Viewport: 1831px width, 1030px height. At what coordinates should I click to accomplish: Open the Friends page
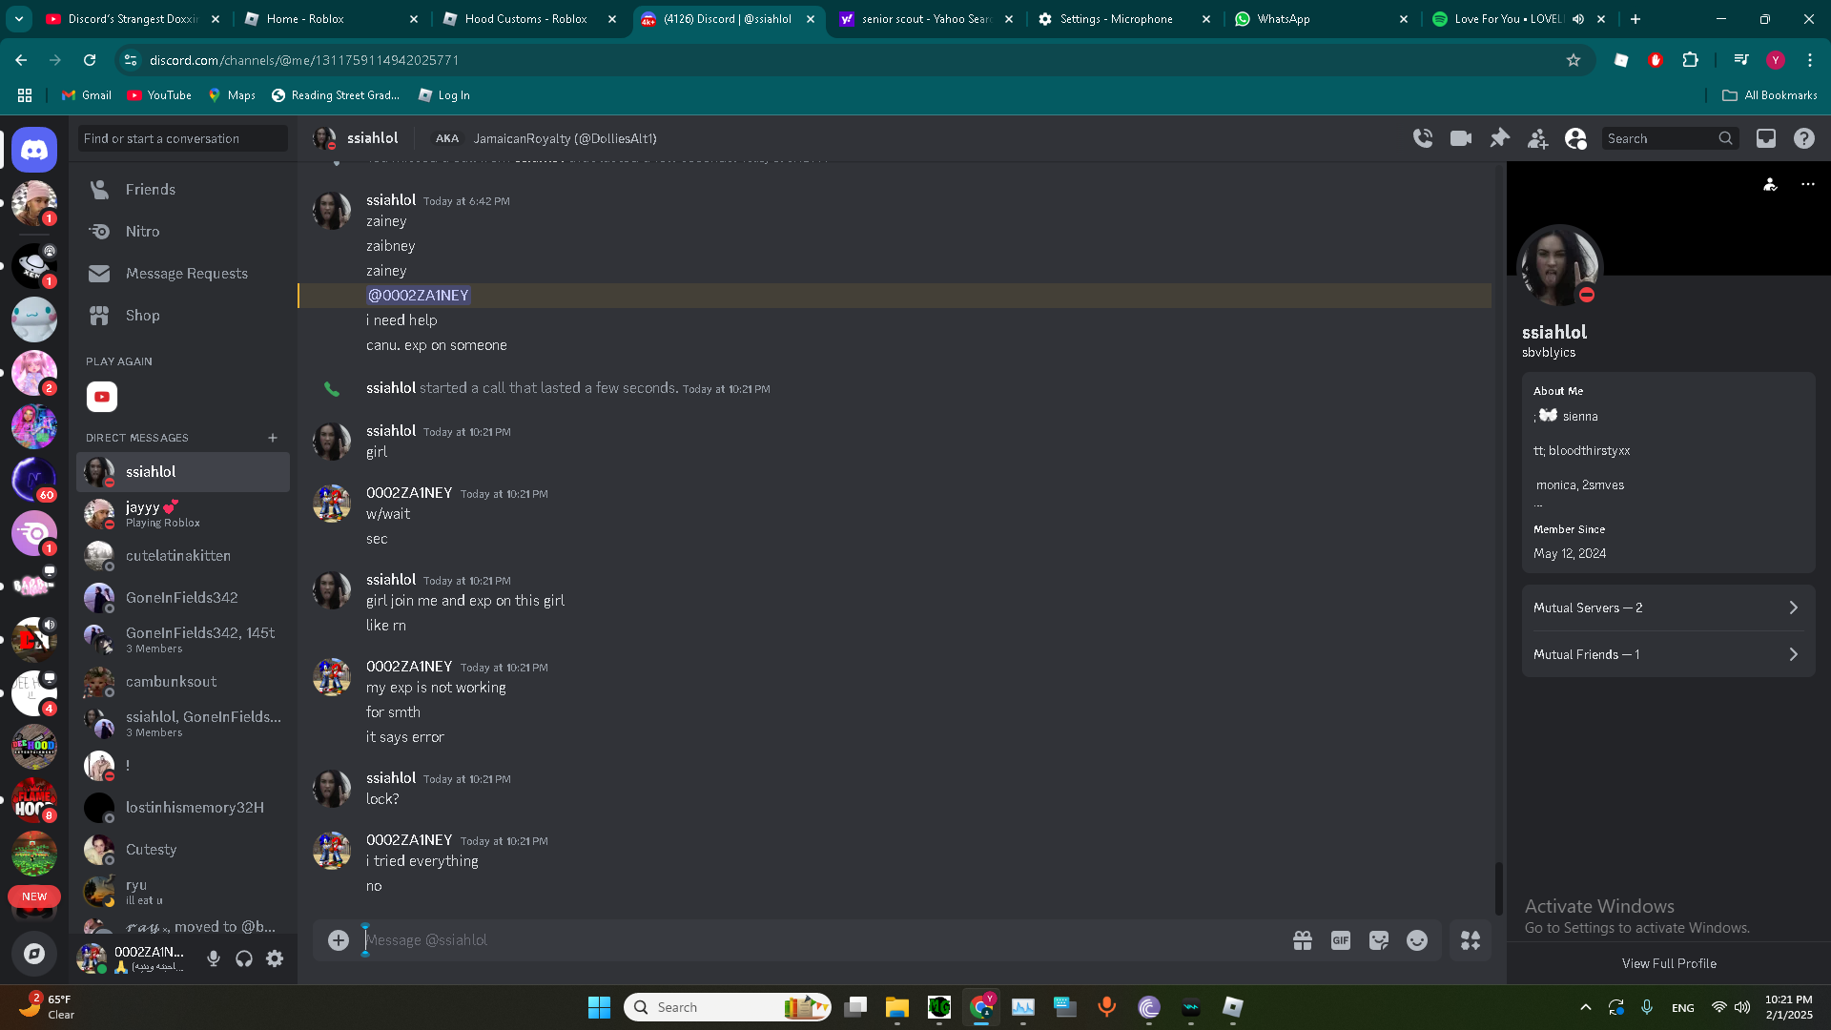(150, 190)
